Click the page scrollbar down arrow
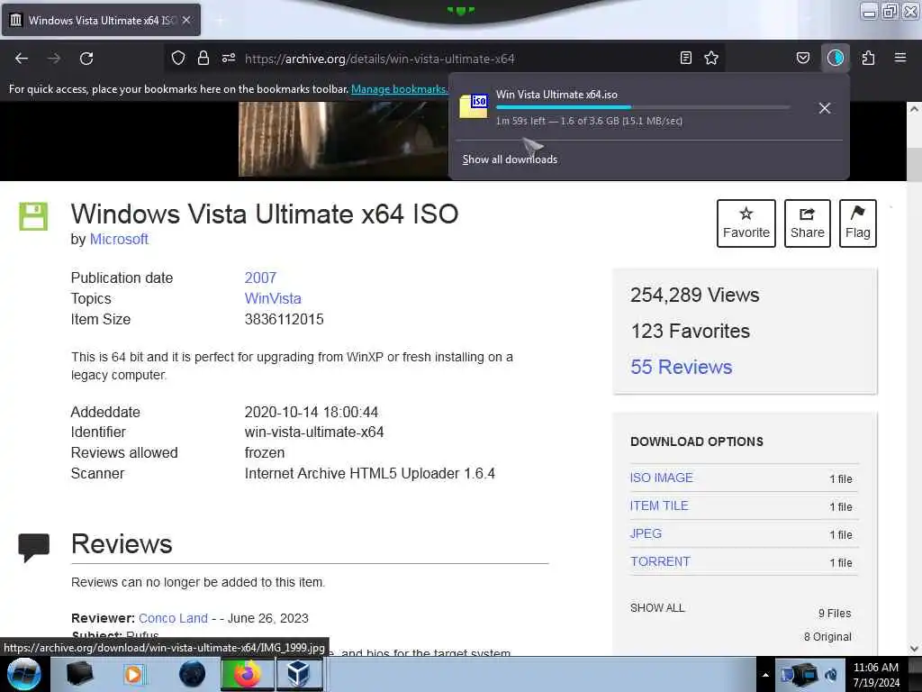The height and width of the screenshot is (692, 922). 914,649
